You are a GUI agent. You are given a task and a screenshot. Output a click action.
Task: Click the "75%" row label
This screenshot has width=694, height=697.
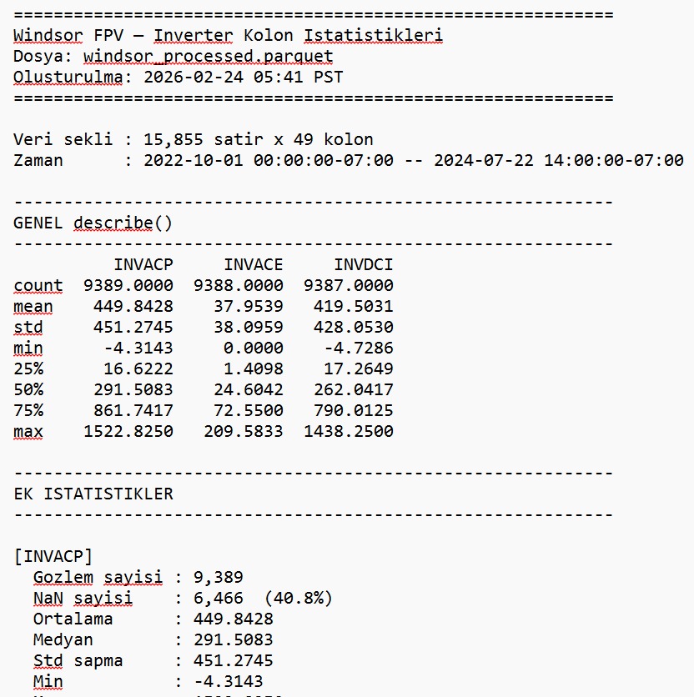coord(28,410)
